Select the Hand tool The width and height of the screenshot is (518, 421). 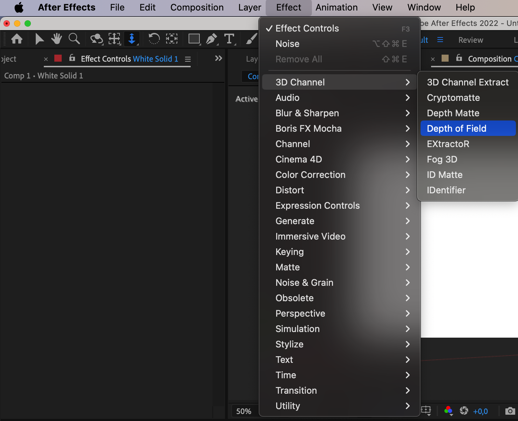point(56,39)
